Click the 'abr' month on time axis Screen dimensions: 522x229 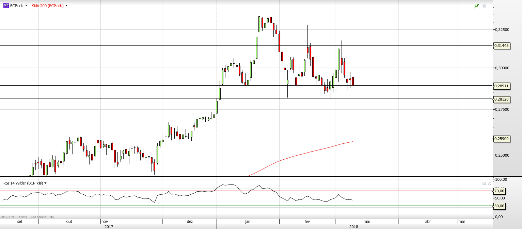[428, 222]
